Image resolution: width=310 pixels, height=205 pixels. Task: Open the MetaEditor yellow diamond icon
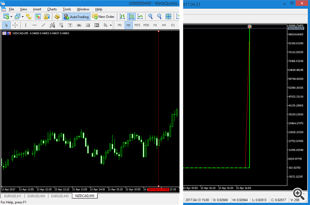(x=57, y=17)
